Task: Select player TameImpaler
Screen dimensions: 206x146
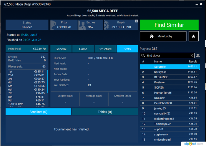Action: (170, 124)
